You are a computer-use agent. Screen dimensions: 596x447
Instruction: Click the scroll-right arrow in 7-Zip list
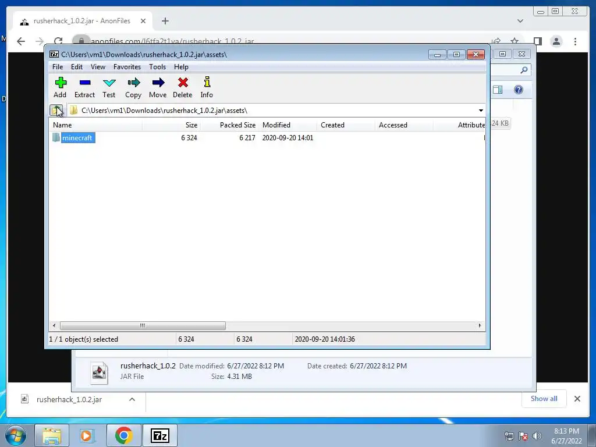click(480, 325)
